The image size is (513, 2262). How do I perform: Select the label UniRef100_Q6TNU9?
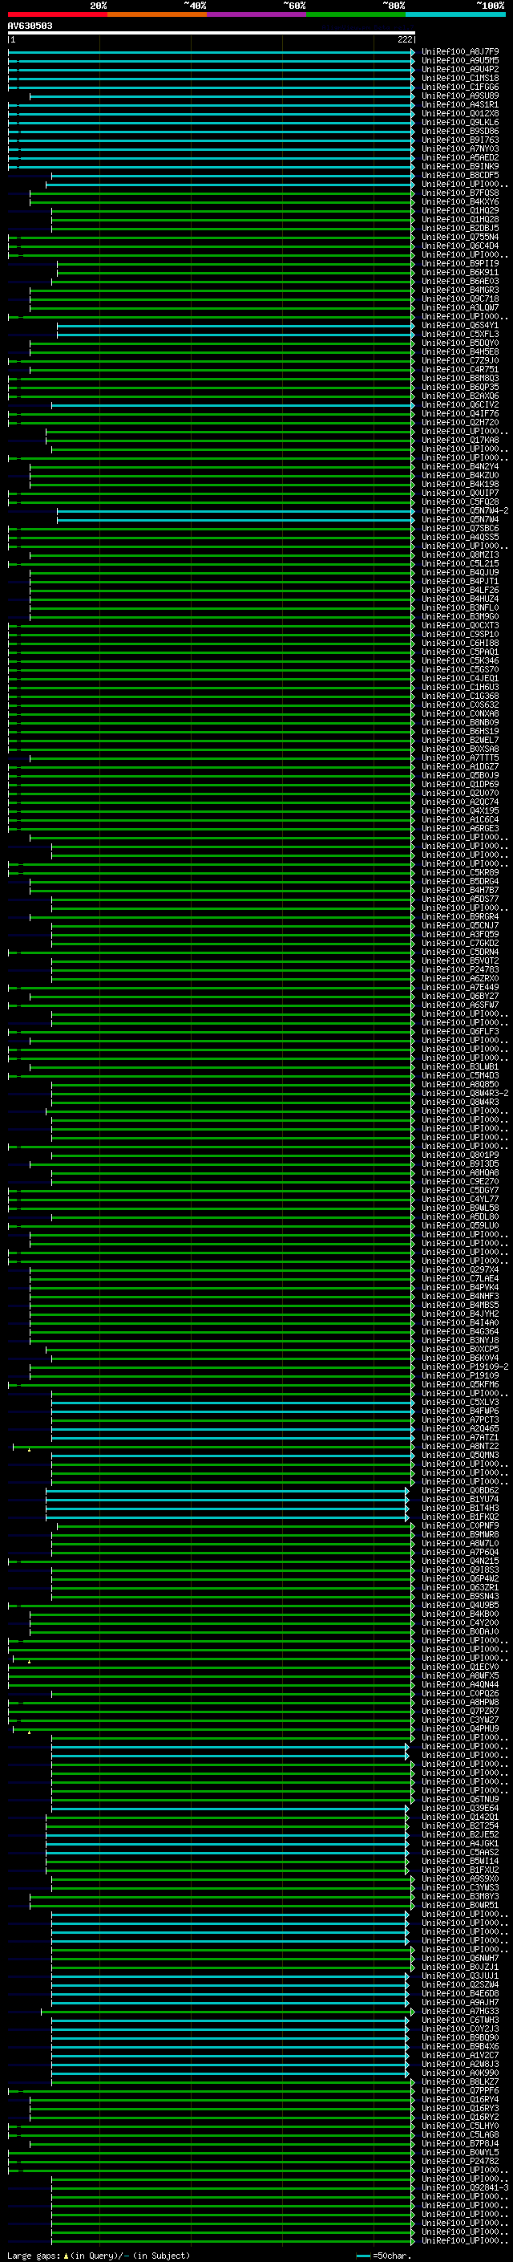[x=460, y=1798]
